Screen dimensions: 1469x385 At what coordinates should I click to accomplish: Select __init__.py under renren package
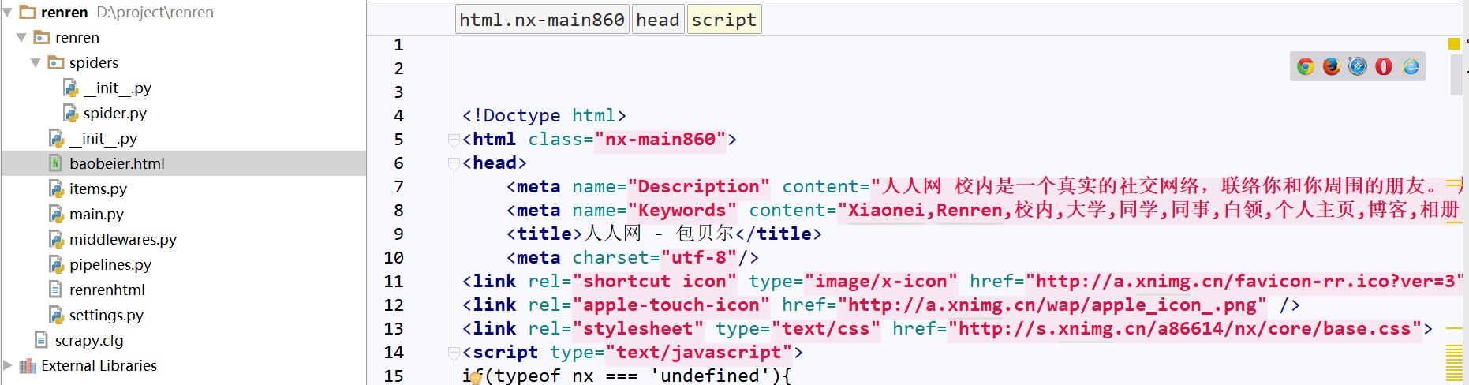(103, 138)
